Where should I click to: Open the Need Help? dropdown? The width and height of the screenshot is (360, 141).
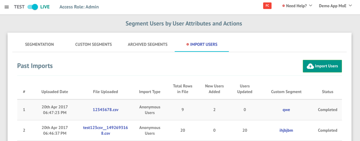point(297,6)
